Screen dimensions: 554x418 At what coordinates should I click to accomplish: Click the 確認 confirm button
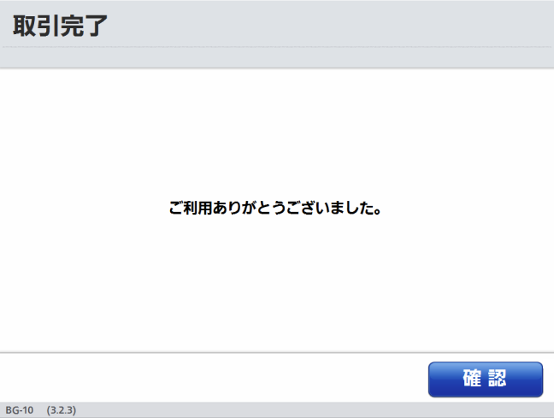[486, 380]
